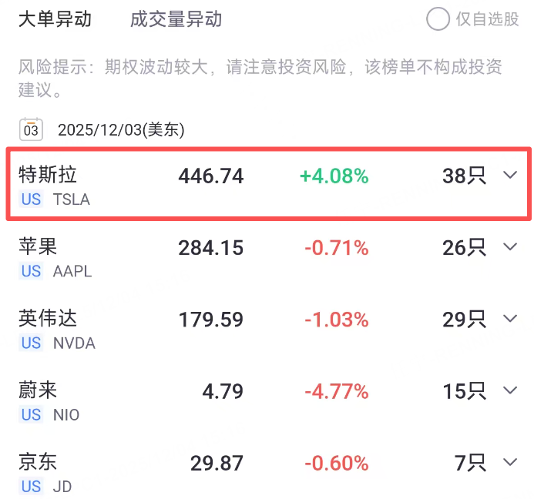Switch to the 成交量异动 tab
Screen dimensions: 534x499
[x=176, y=19]
